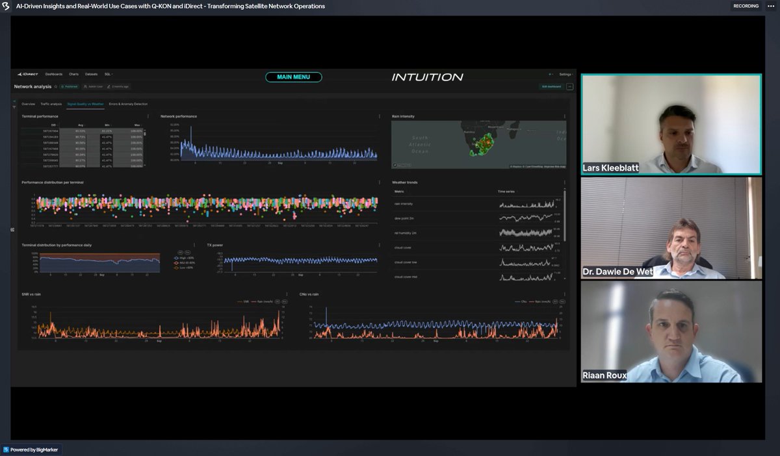Image resolution: width=780 pixels, height=456 pixels.
Task: Expand the Settings dropdown
Action: tap(565, 74)
